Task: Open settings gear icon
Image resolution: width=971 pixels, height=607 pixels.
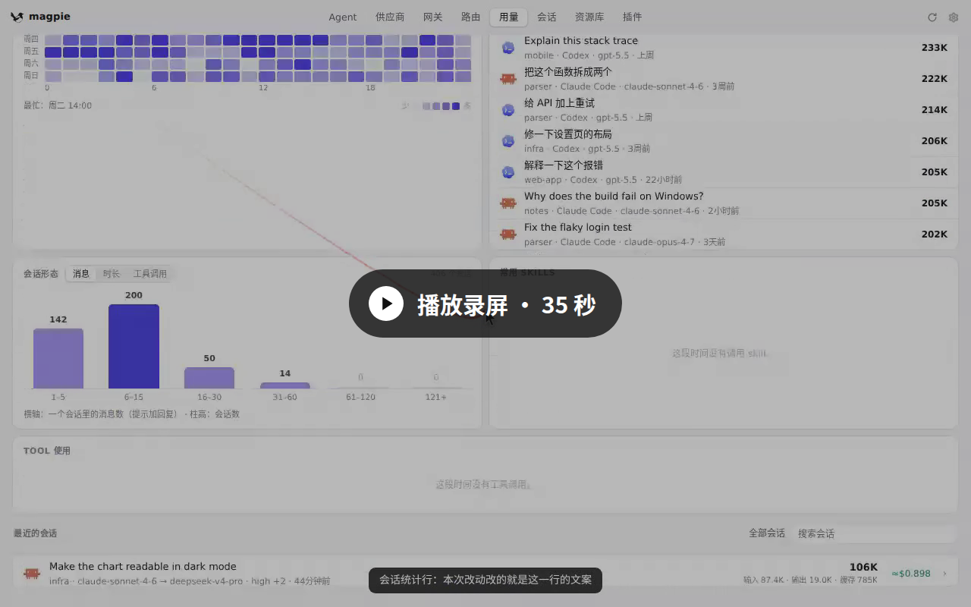Action: point(954,17)
